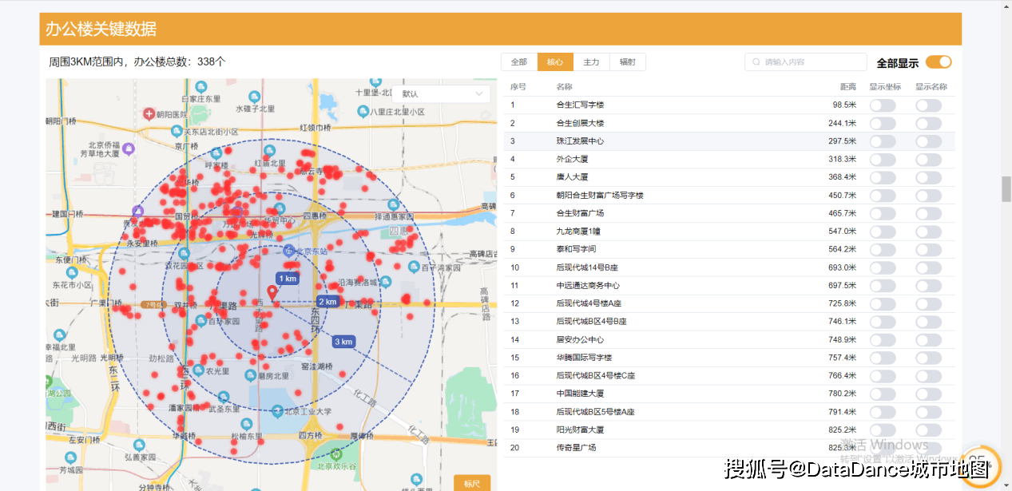Click the 百子湾家园 residence icon
This screenshot has height=491, width=1012.
pos(414,267)
